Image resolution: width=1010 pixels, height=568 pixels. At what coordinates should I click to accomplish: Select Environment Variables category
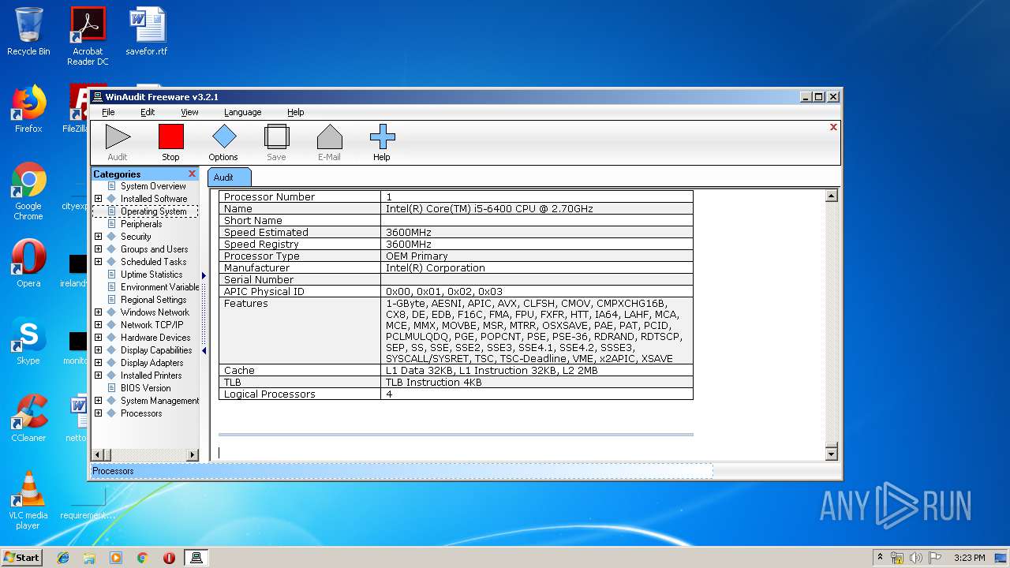[x=159, y=287]
